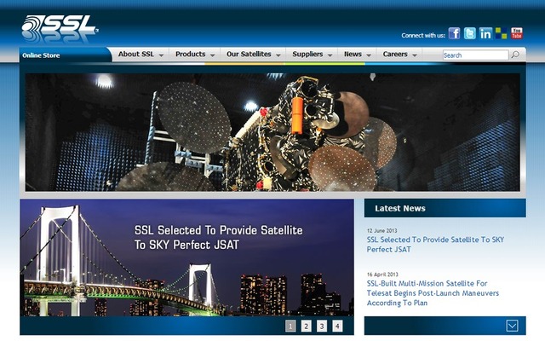
Task: Click the '12 June 2013' date
Action: (x=382, y=230)
